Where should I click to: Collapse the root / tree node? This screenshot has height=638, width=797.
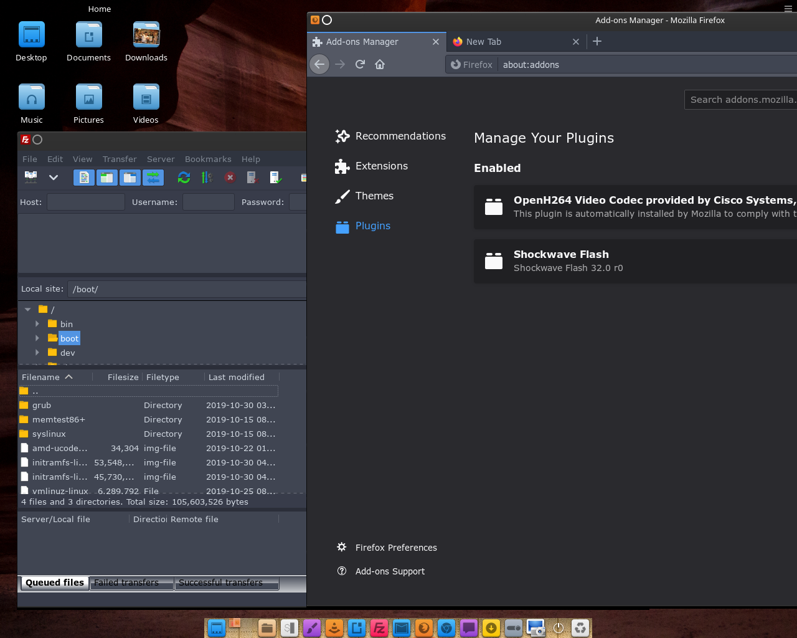(x=27, y=310)
